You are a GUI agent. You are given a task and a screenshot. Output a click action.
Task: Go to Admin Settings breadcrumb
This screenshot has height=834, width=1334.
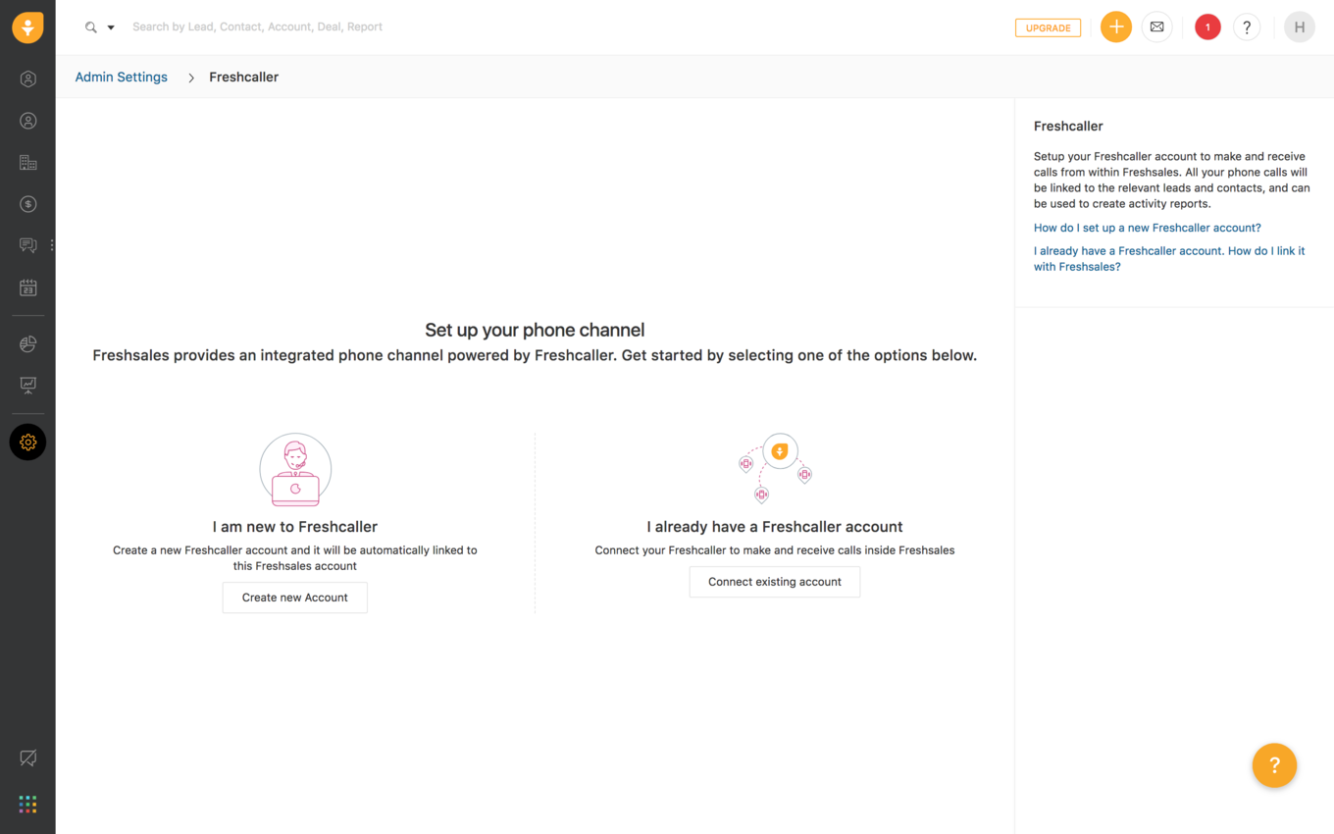click(x=122, y=77)
